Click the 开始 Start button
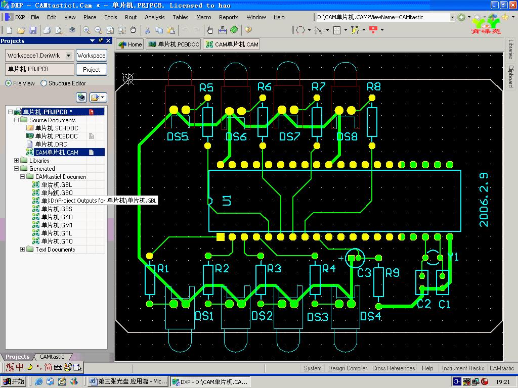 14,381
